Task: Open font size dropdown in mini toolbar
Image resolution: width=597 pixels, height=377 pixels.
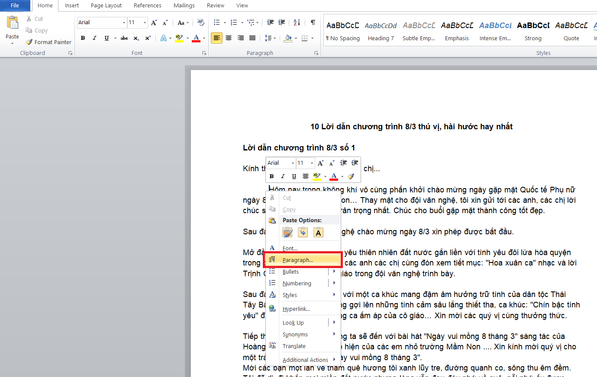Action: [312, 163]
